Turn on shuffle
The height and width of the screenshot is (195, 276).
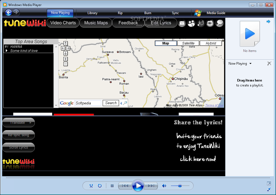[x=91, y=186]
